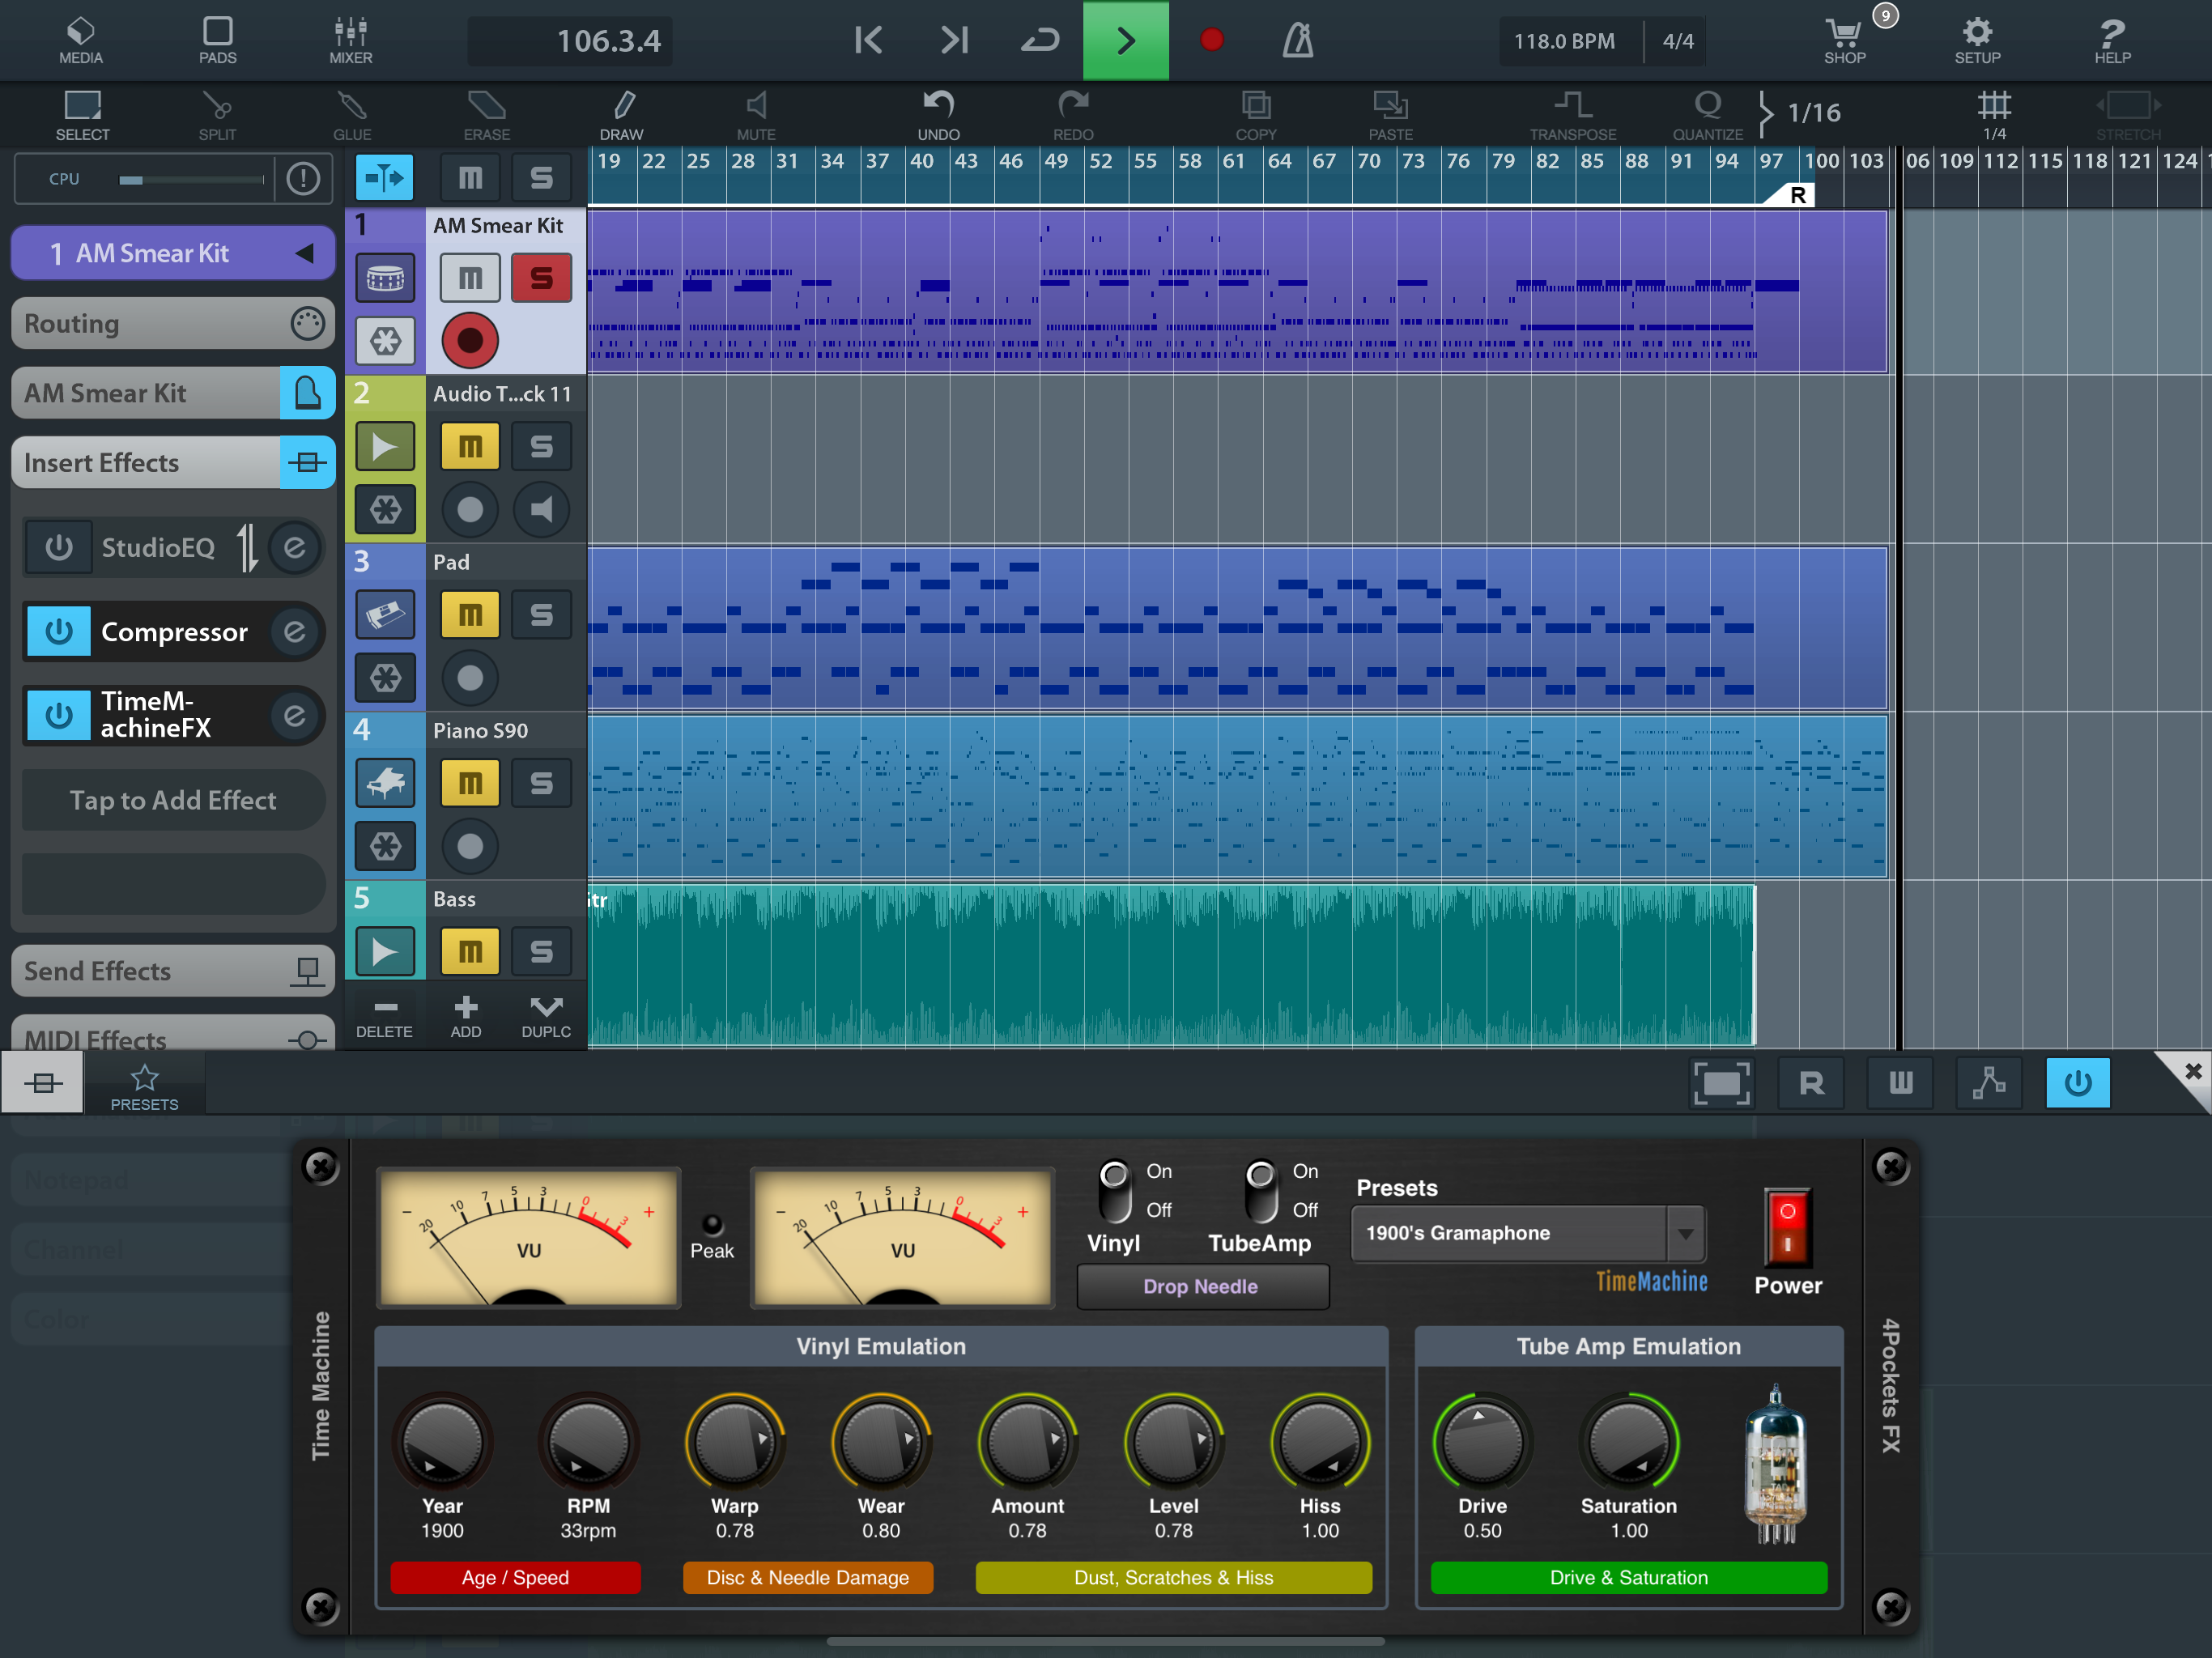Open the Shop cart

(x=1844, y=41)
